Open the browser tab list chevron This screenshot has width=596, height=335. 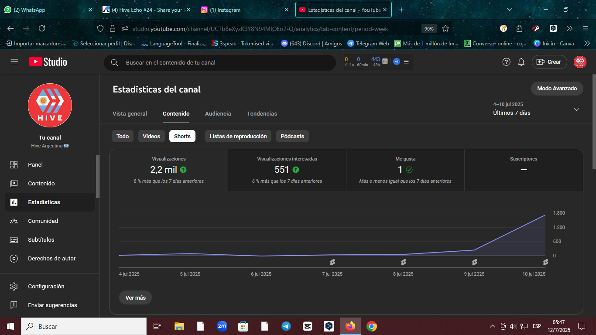[x=510, y=10]
